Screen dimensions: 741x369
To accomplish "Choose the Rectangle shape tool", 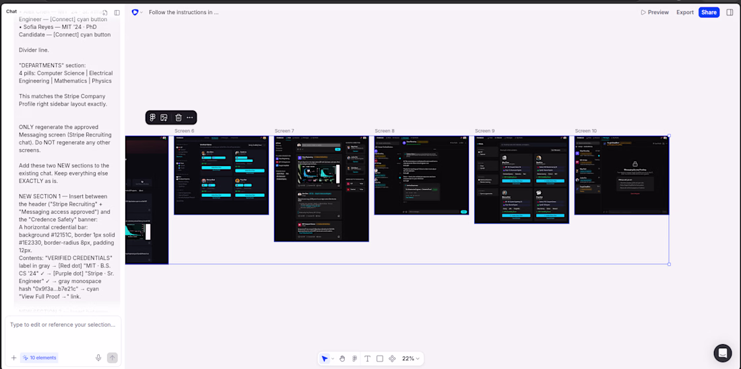I will pyautogui.click(x=379, y=359).
